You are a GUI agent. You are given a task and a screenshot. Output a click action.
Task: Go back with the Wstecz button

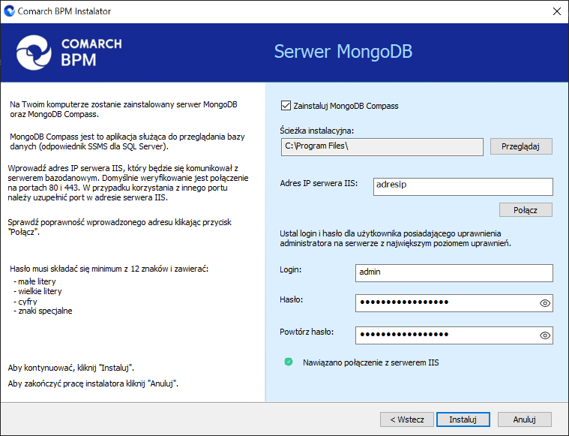(x=407, y=419)
